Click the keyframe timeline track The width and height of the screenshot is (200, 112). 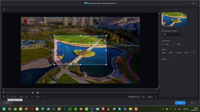[80, 92]
